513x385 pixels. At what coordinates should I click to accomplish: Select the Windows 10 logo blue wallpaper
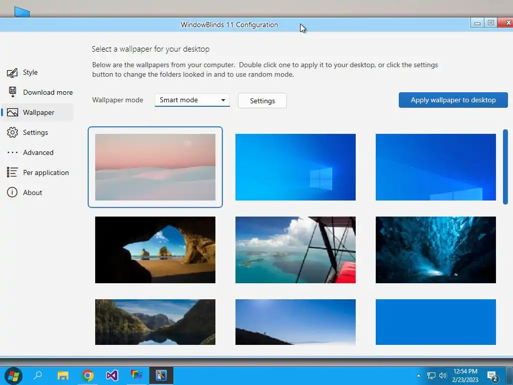296,167
